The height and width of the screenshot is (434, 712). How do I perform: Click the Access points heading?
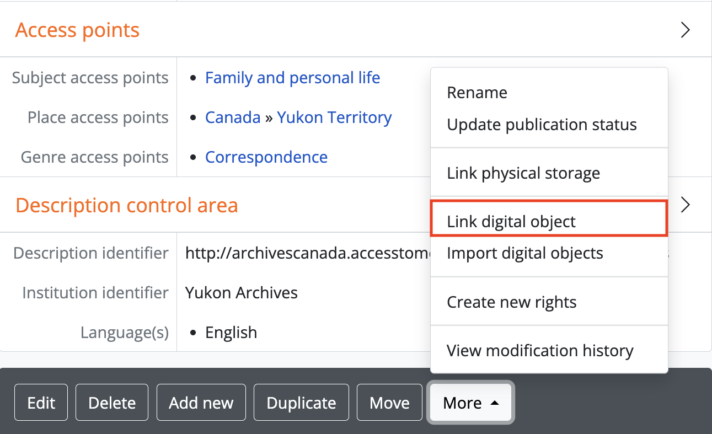[x=77, y=30]
